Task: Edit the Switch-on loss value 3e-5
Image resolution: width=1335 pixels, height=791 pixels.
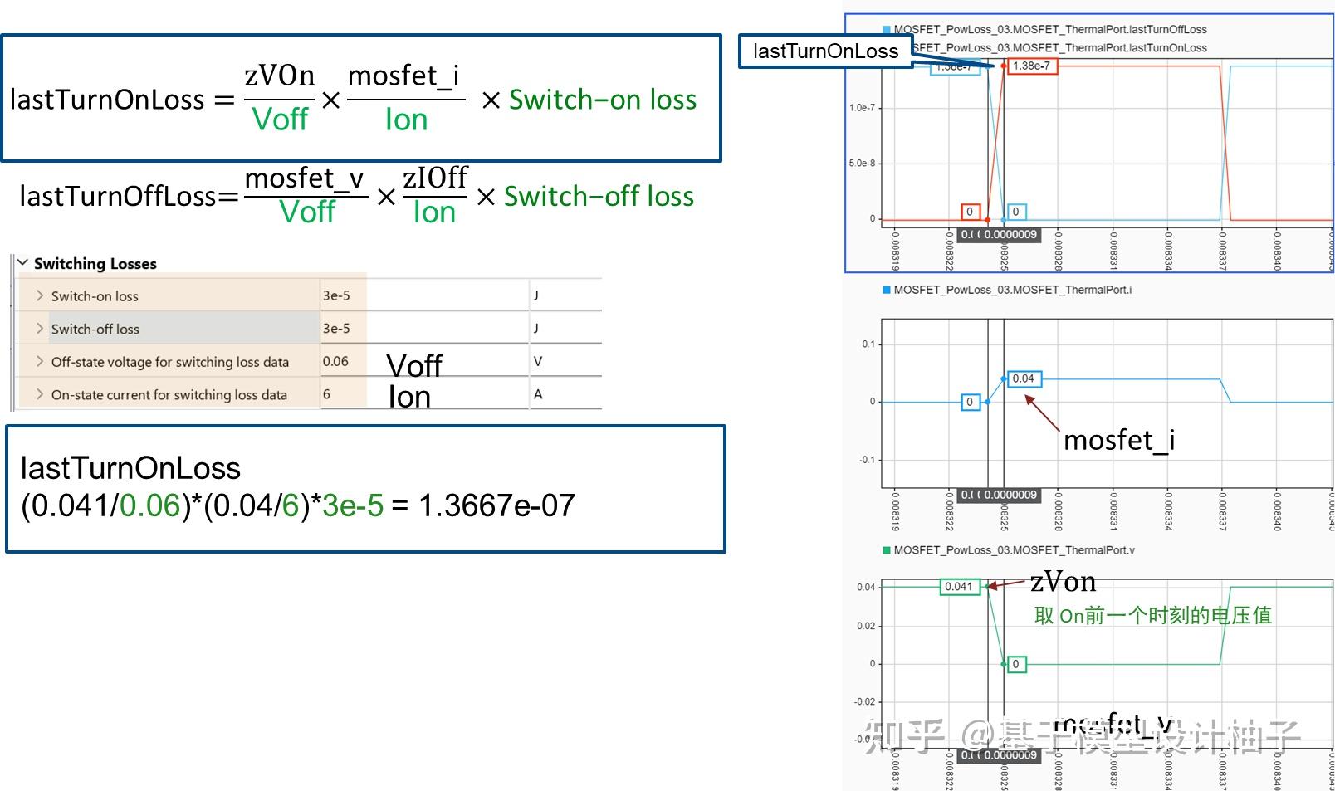Action: point(424,295)
